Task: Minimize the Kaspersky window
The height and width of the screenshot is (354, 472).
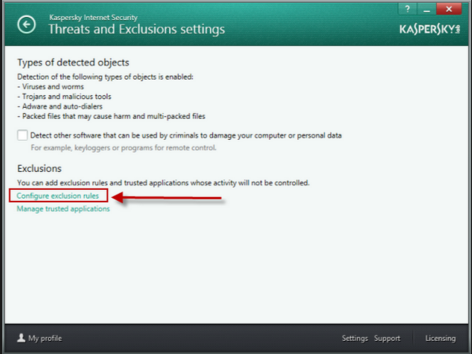Action: tap(427, 9)
